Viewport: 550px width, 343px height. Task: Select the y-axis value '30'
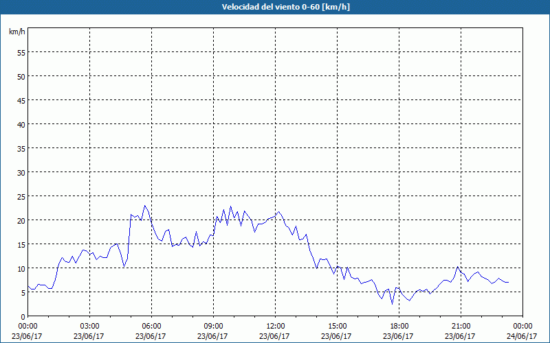coord(21,174)
